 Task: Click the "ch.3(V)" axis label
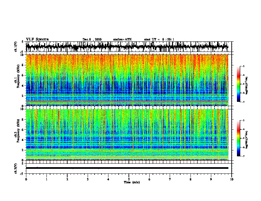[x=16, y=168]
